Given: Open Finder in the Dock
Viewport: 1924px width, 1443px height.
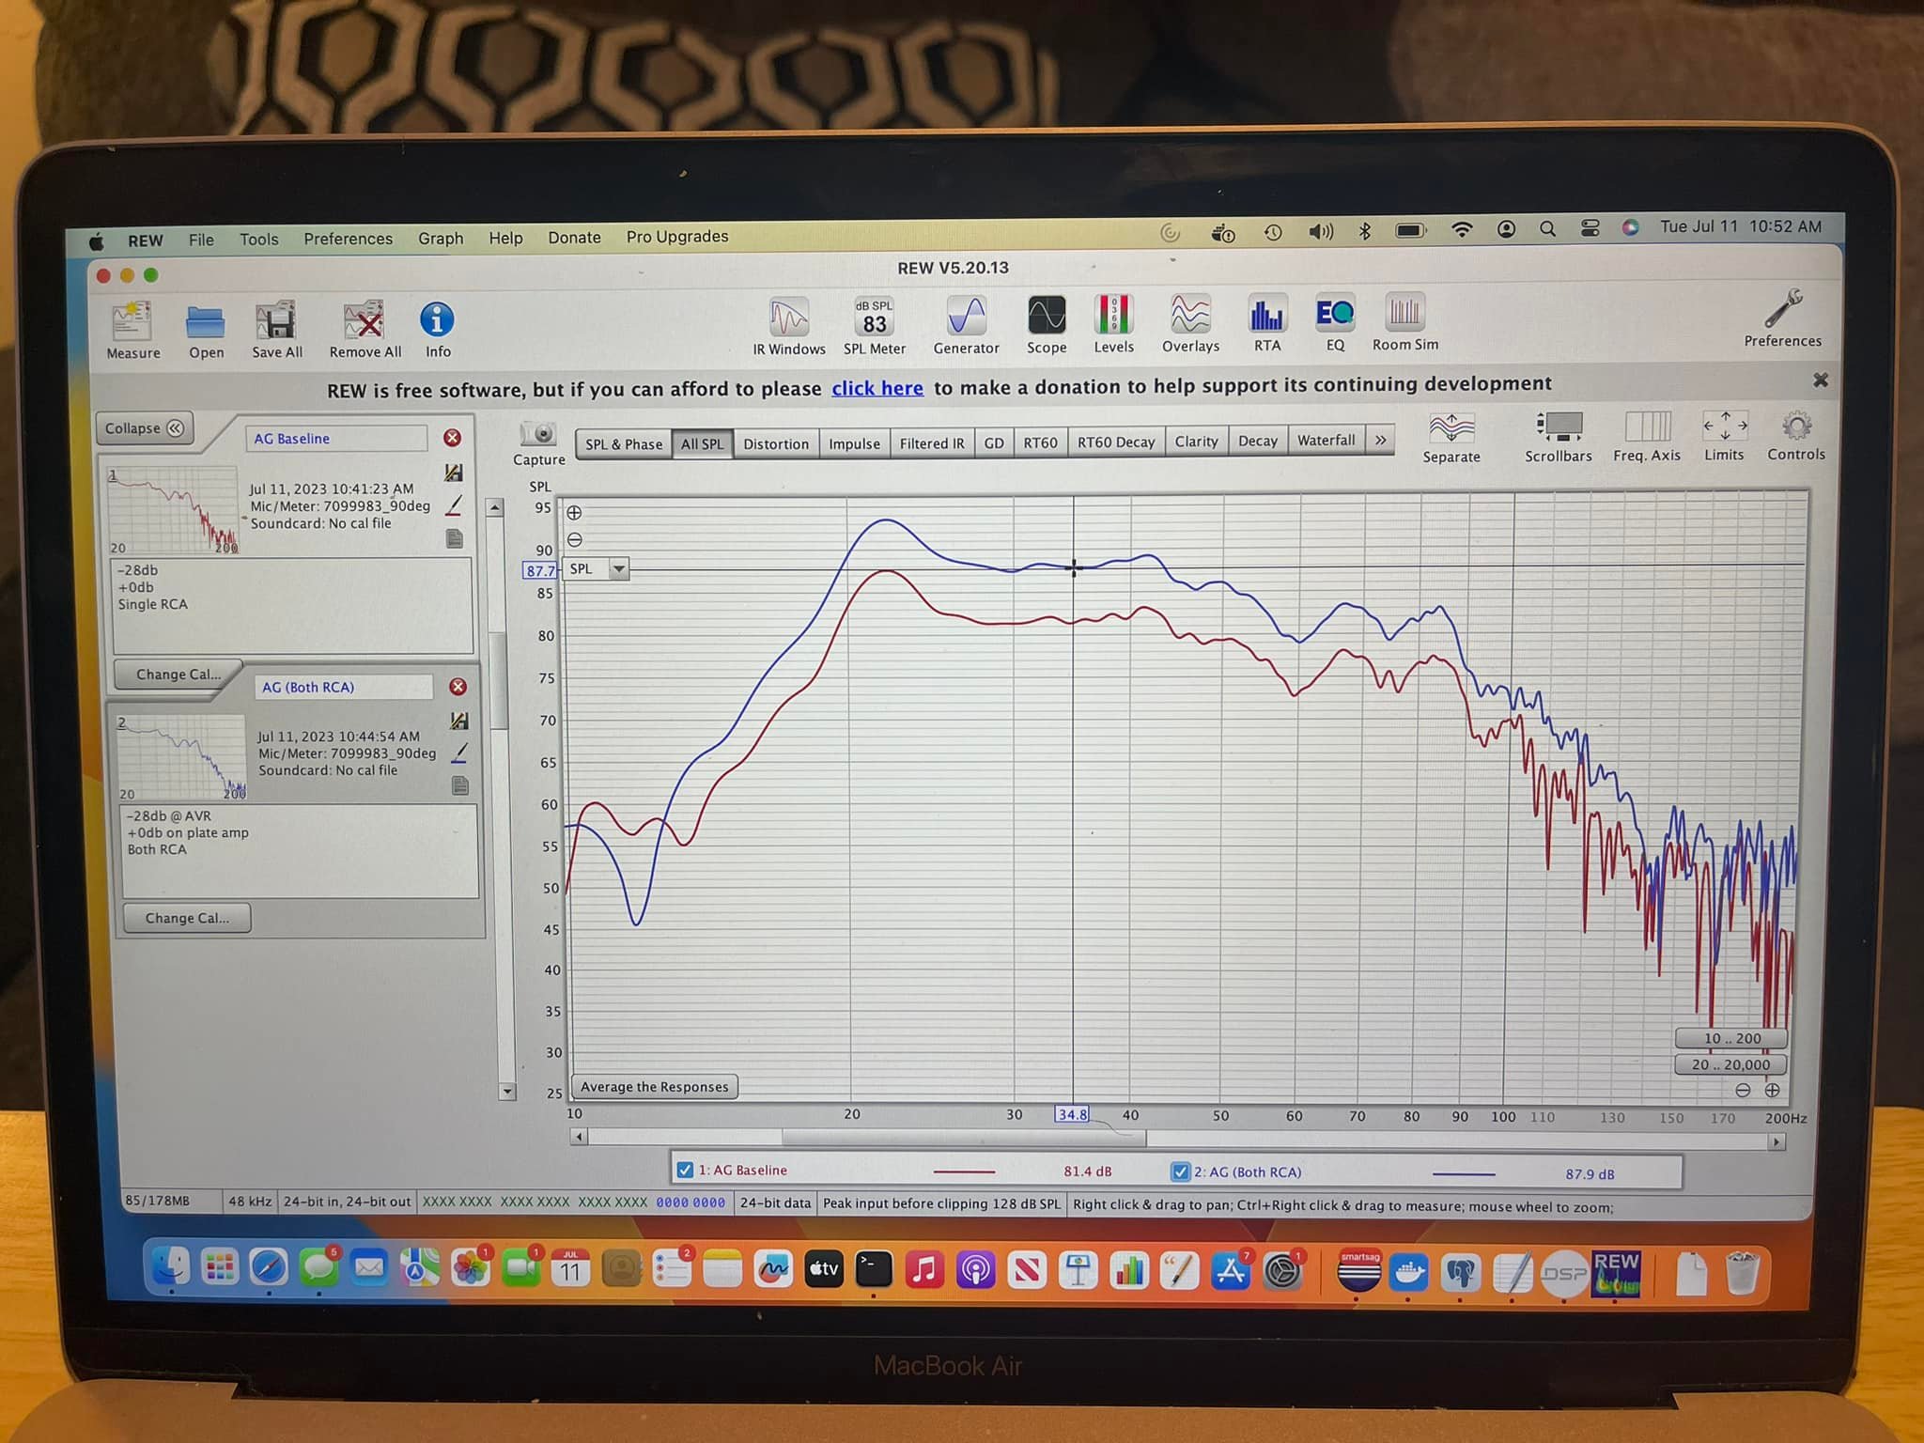Looking at the screenshot, I should tap(170, 1267).
